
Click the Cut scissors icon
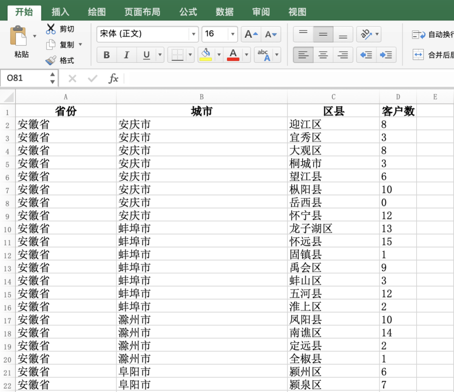pos(51,29)
